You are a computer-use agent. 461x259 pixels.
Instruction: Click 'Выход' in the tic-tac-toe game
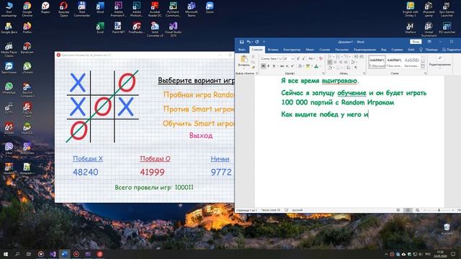pos(201,136)
